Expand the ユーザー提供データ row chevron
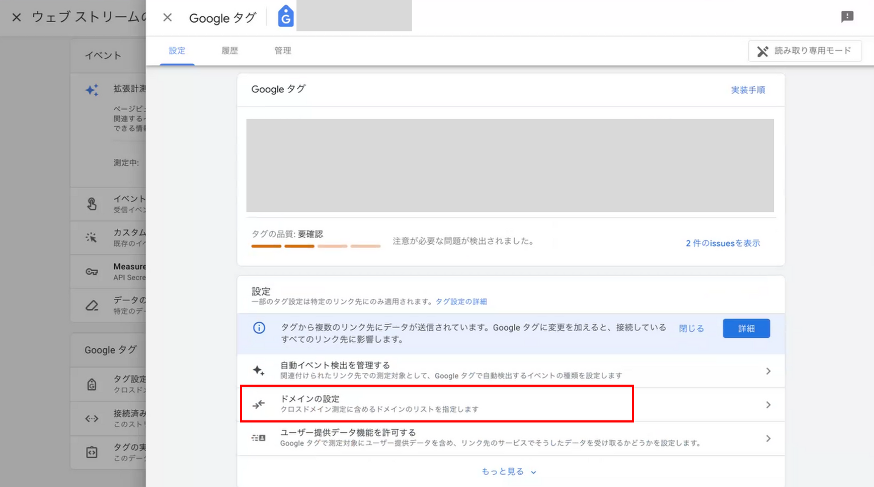Image resolution: width=874 pixels, height=487 pixels. point(768,438)
